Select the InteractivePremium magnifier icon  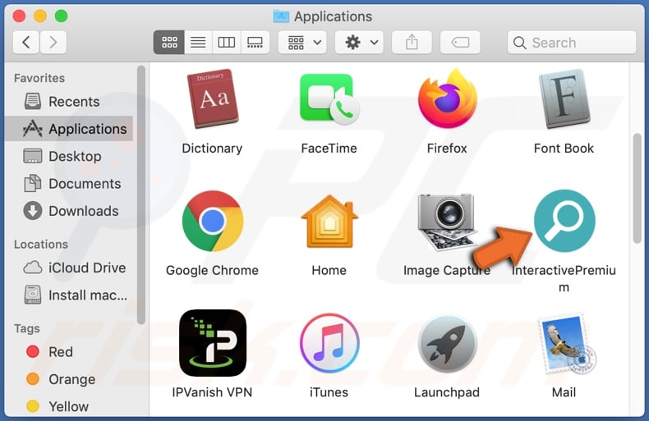click(x=564, y=221)
